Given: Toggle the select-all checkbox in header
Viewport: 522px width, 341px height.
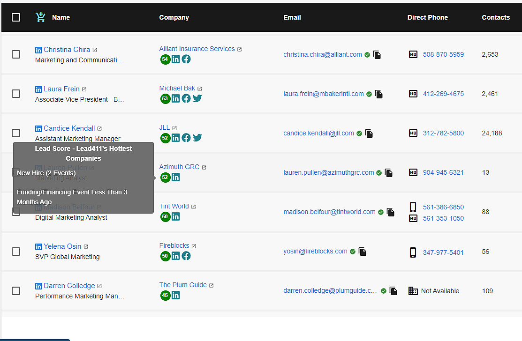Looking at the screenshot, I should point(16,17).
